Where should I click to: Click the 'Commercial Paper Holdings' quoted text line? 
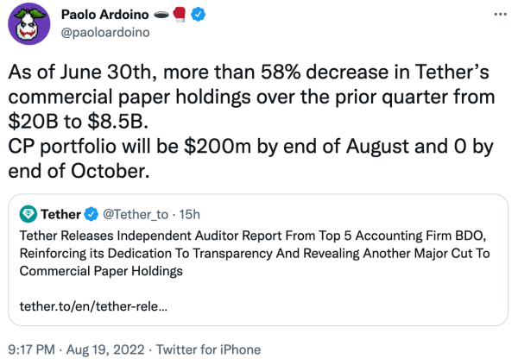point(101,271)
